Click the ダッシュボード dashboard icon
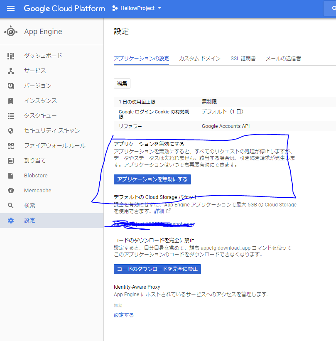The height and width of the screenshot is (341, 336). [x=11, y=56]
